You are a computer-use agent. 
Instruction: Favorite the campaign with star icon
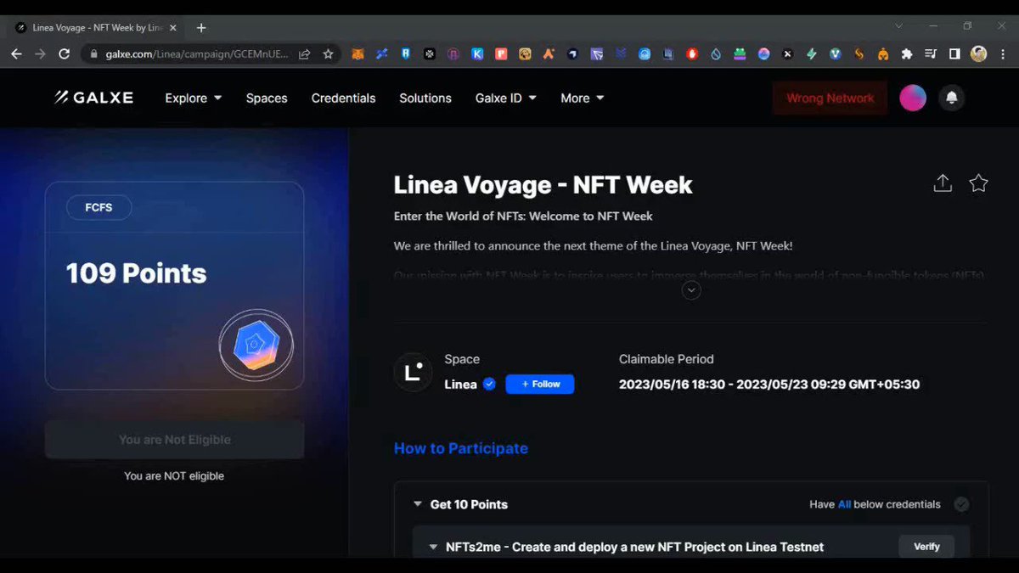tap(978, 183)
